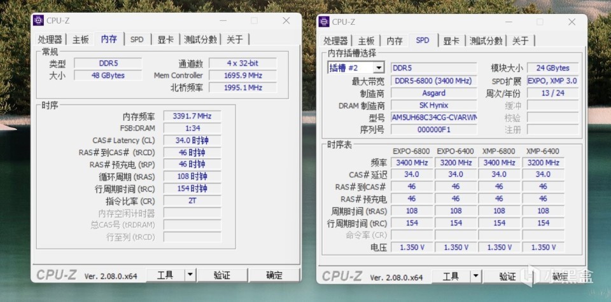Viewport: 611px width, 302px height.
Task: Click empty 内存空闲计时器 field
Action: click(x=192, y=213)
